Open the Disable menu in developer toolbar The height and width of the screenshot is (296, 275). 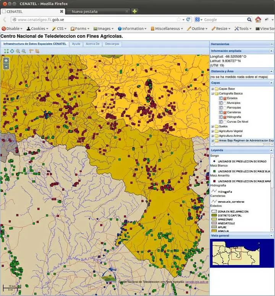(x=12, y=29)
